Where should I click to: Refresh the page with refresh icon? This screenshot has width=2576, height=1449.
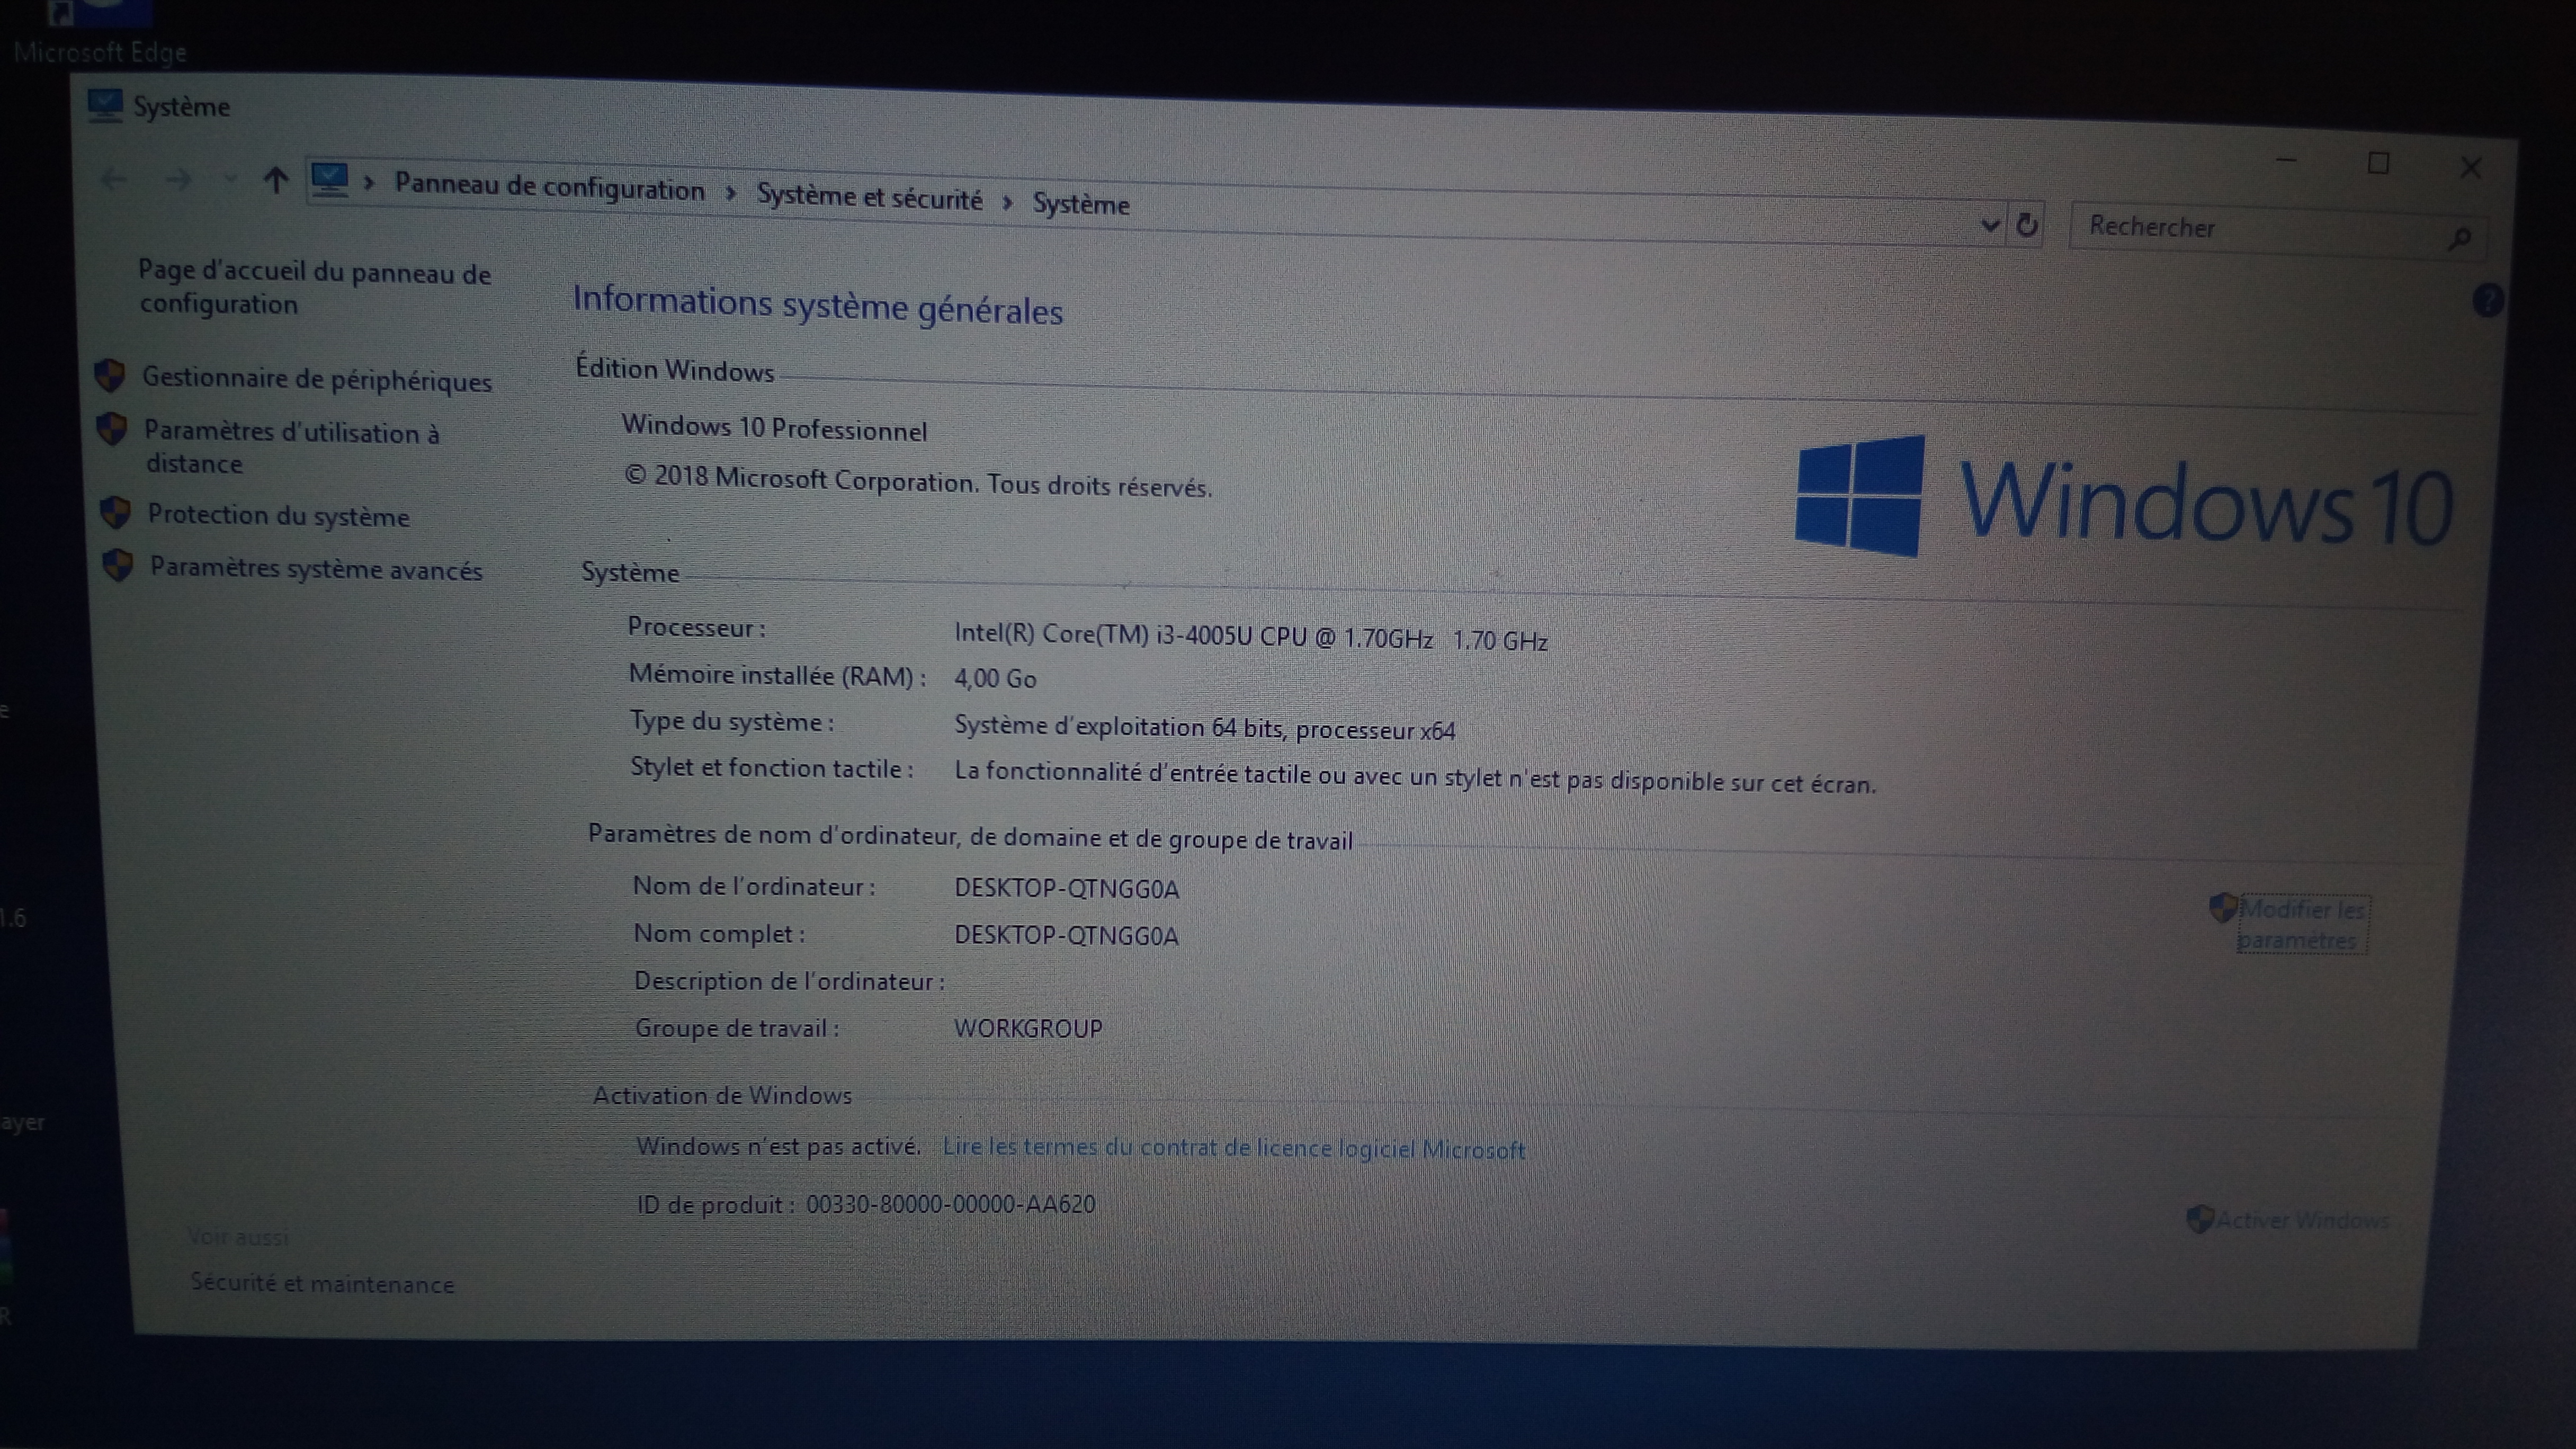2027,226
